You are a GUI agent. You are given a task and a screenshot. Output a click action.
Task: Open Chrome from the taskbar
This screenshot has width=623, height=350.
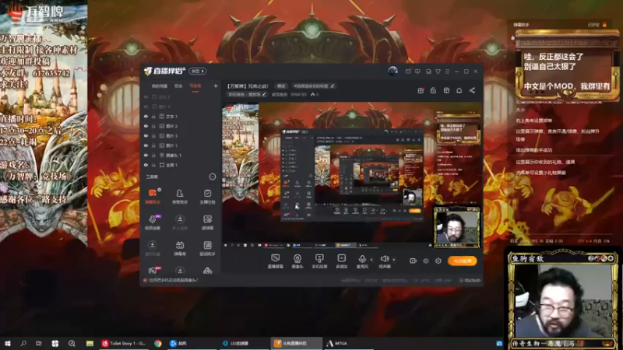[158, 343]
